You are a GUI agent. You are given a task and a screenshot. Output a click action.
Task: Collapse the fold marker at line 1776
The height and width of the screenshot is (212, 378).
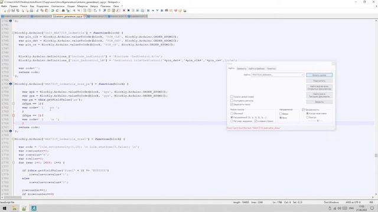click(14, 163)
